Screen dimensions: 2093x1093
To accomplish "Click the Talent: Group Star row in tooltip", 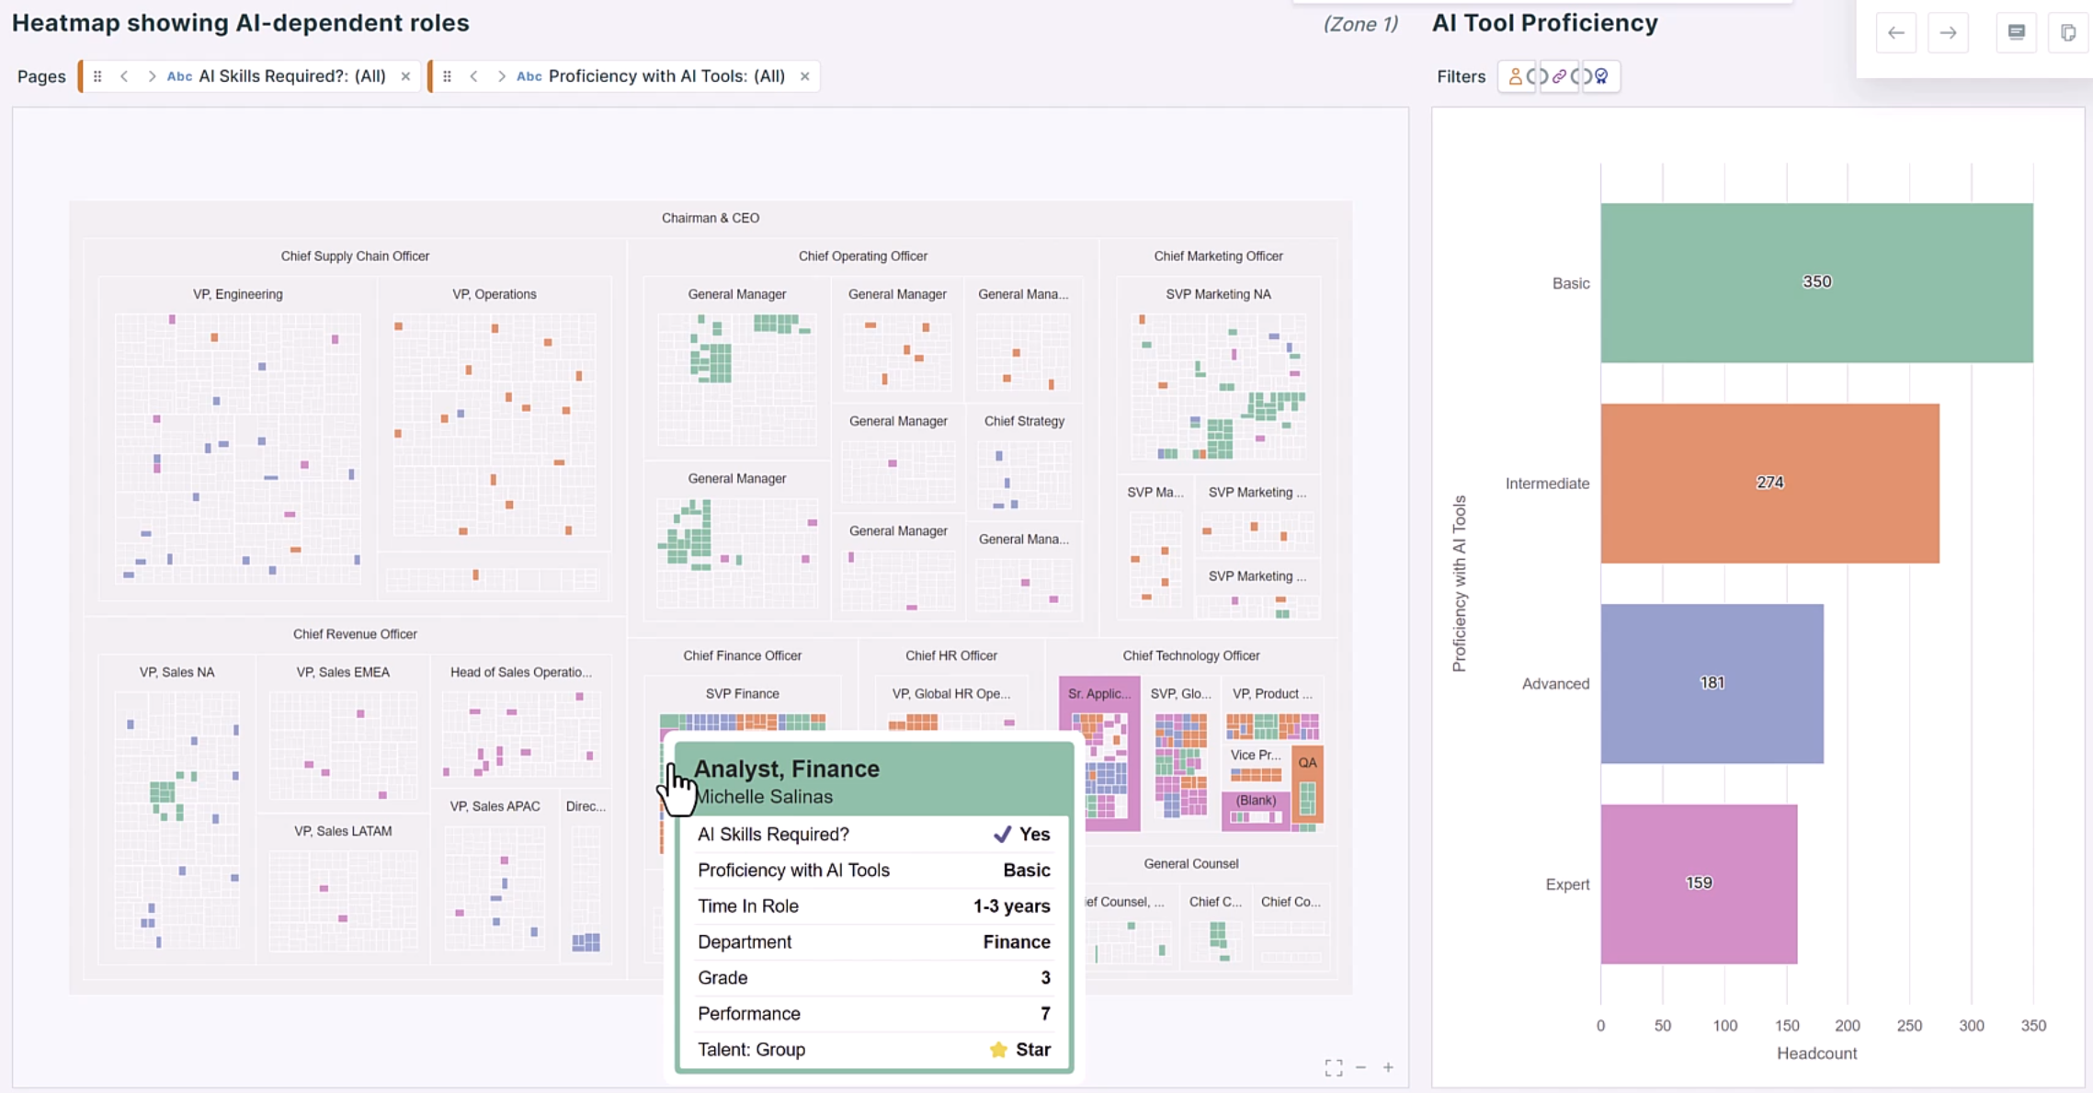I will [873, 1050].
